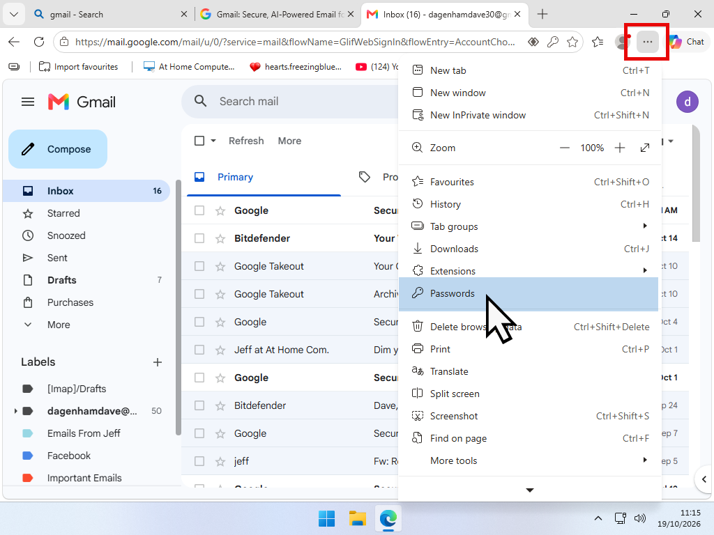
Task: Open Gmail main menu hamburger icon
Action: point(28,102)
